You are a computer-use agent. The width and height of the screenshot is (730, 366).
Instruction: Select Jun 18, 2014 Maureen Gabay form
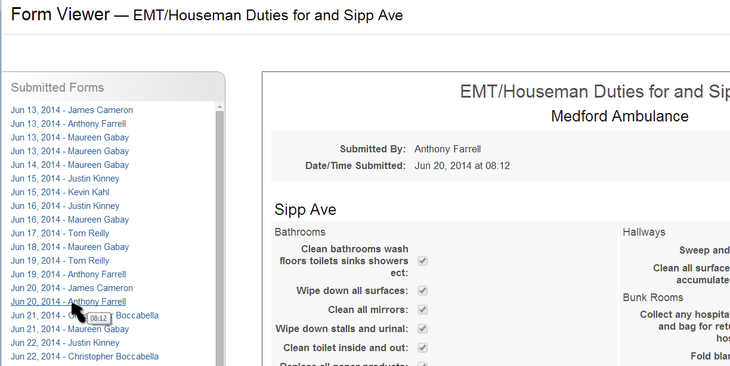pos(70,247)
